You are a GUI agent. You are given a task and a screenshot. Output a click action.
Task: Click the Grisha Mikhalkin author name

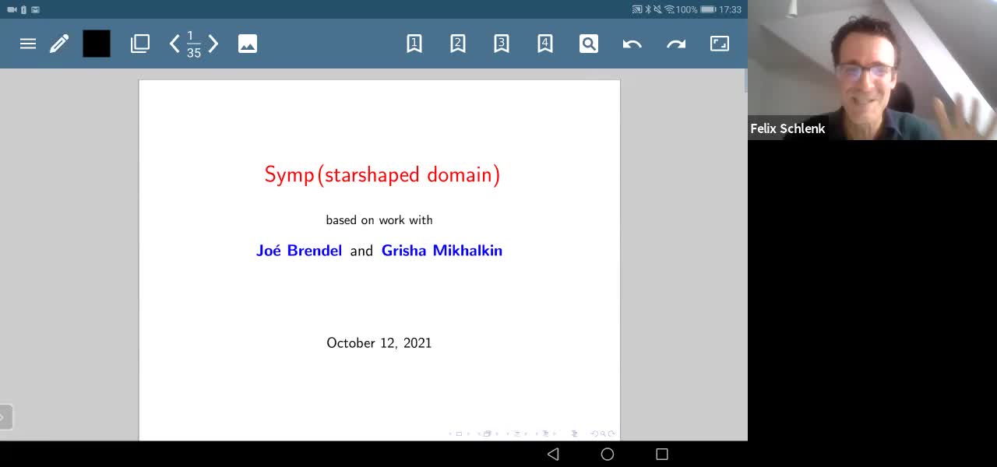click(x=442, y=251)
